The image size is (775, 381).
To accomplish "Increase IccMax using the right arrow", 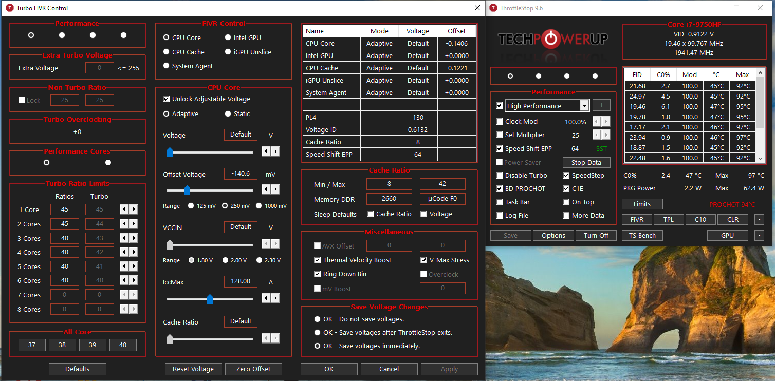I will pos(275,298).
